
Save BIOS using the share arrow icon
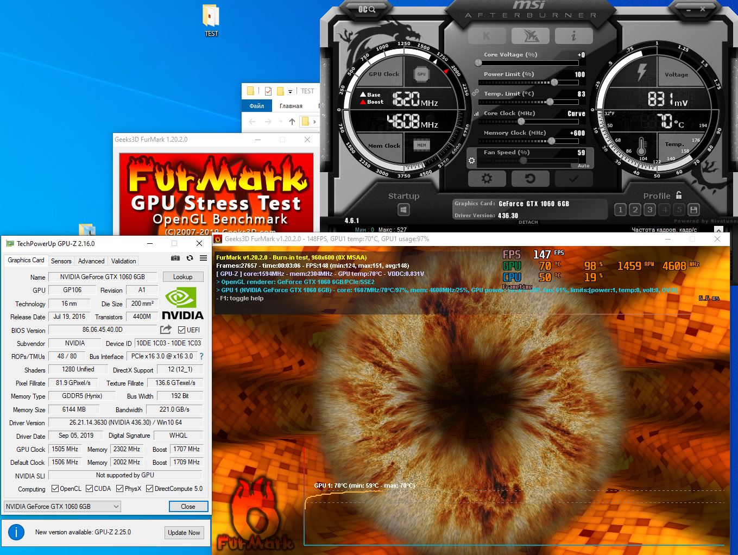[166, 330]
